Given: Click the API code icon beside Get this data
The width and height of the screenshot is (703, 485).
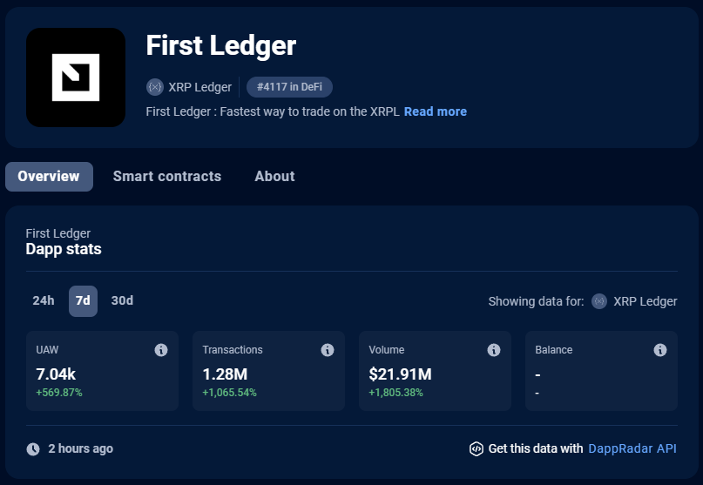Looking at the screenshot, I should point(477,448).
